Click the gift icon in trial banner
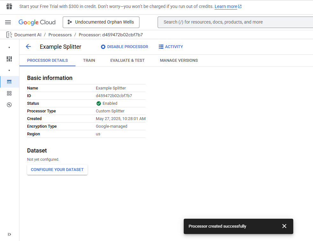The image size is (313, 241). (x=9, y=6)
